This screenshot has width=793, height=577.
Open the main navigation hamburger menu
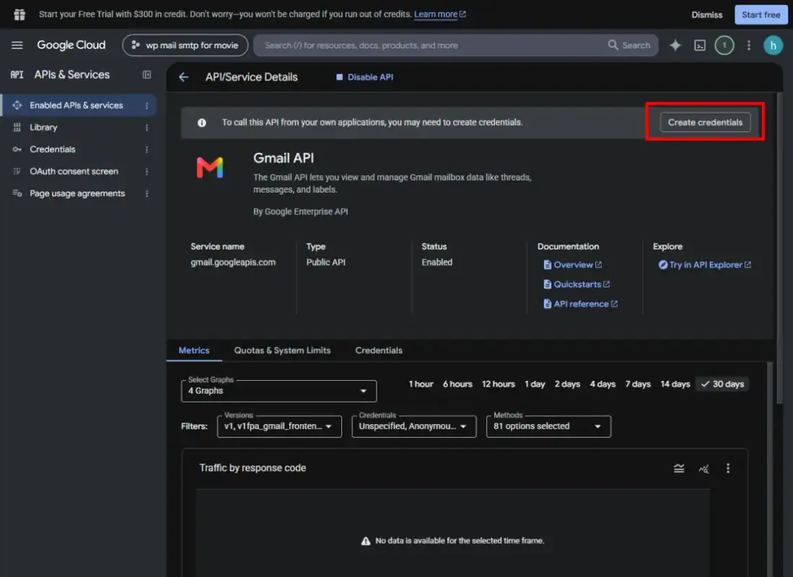(x=17, y=45)
